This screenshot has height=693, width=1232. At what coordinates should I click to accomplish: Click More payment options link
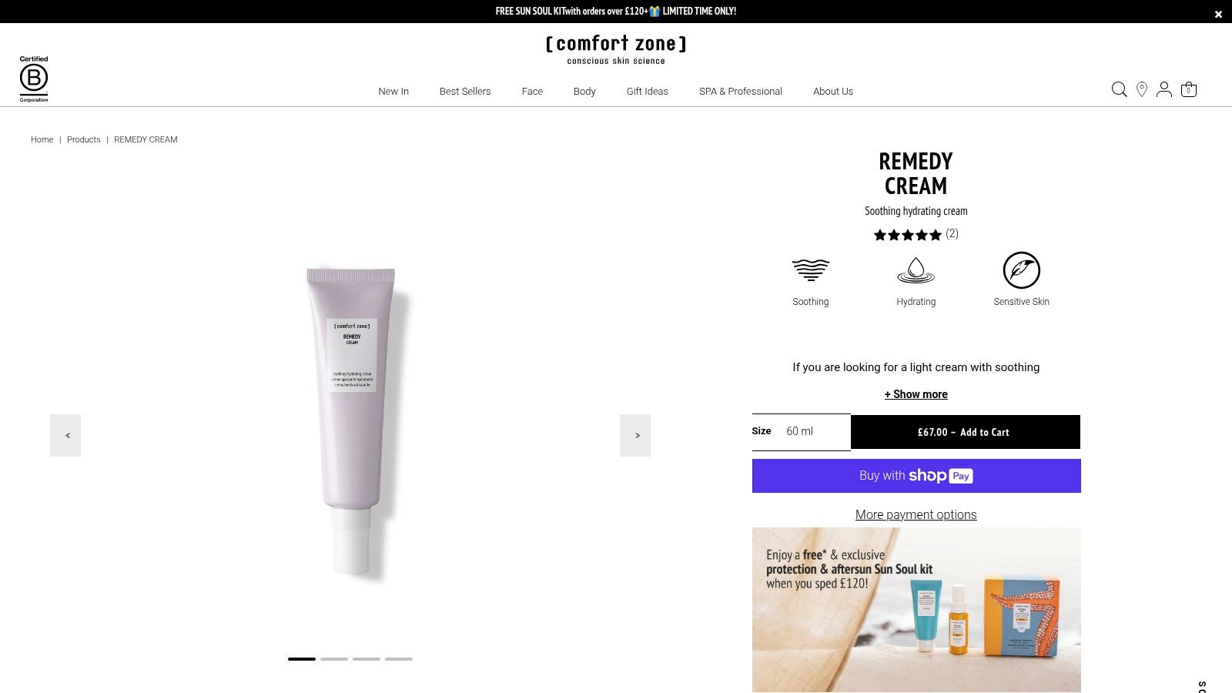[916, 514]
